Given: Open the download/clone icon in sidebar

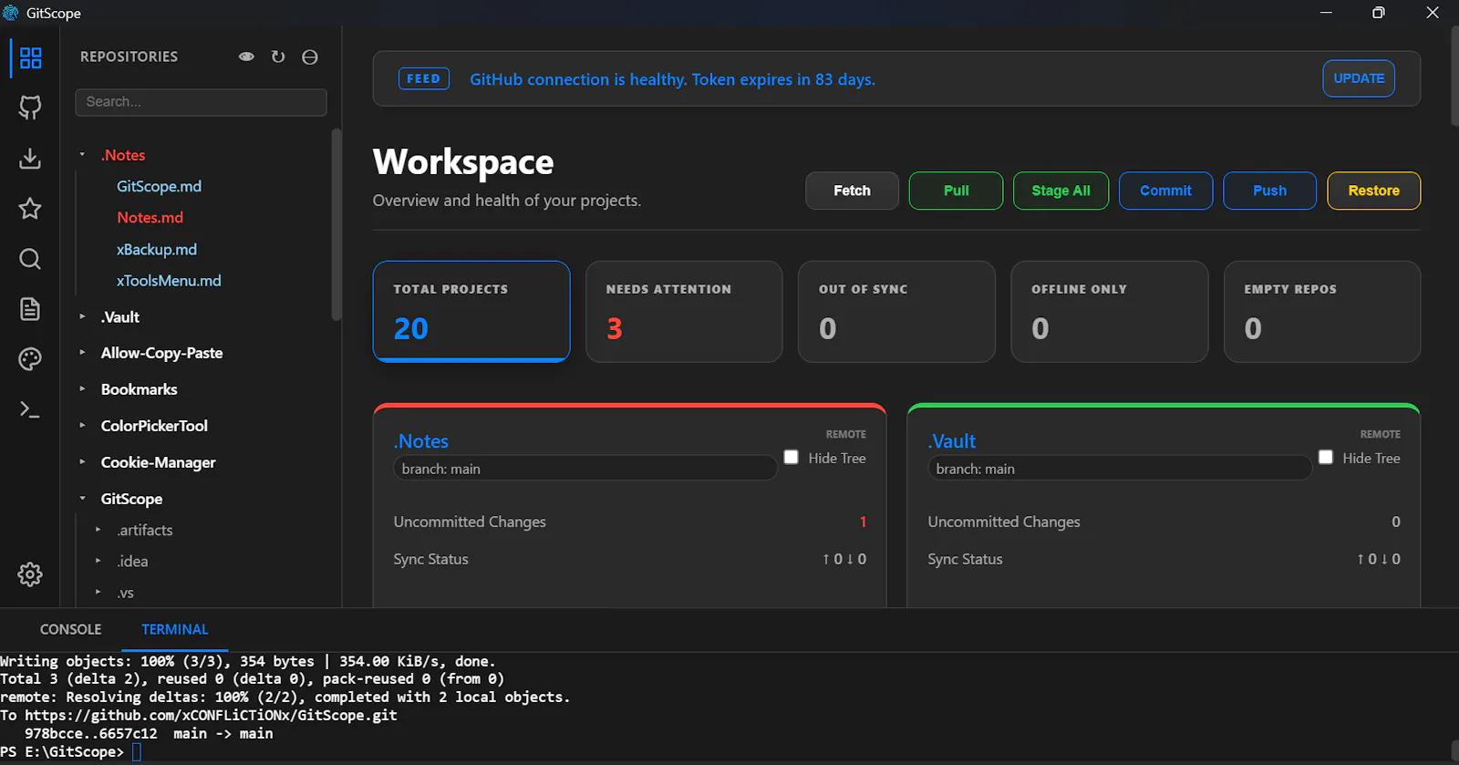Looking at the screenshot, I should click(30, 159).
